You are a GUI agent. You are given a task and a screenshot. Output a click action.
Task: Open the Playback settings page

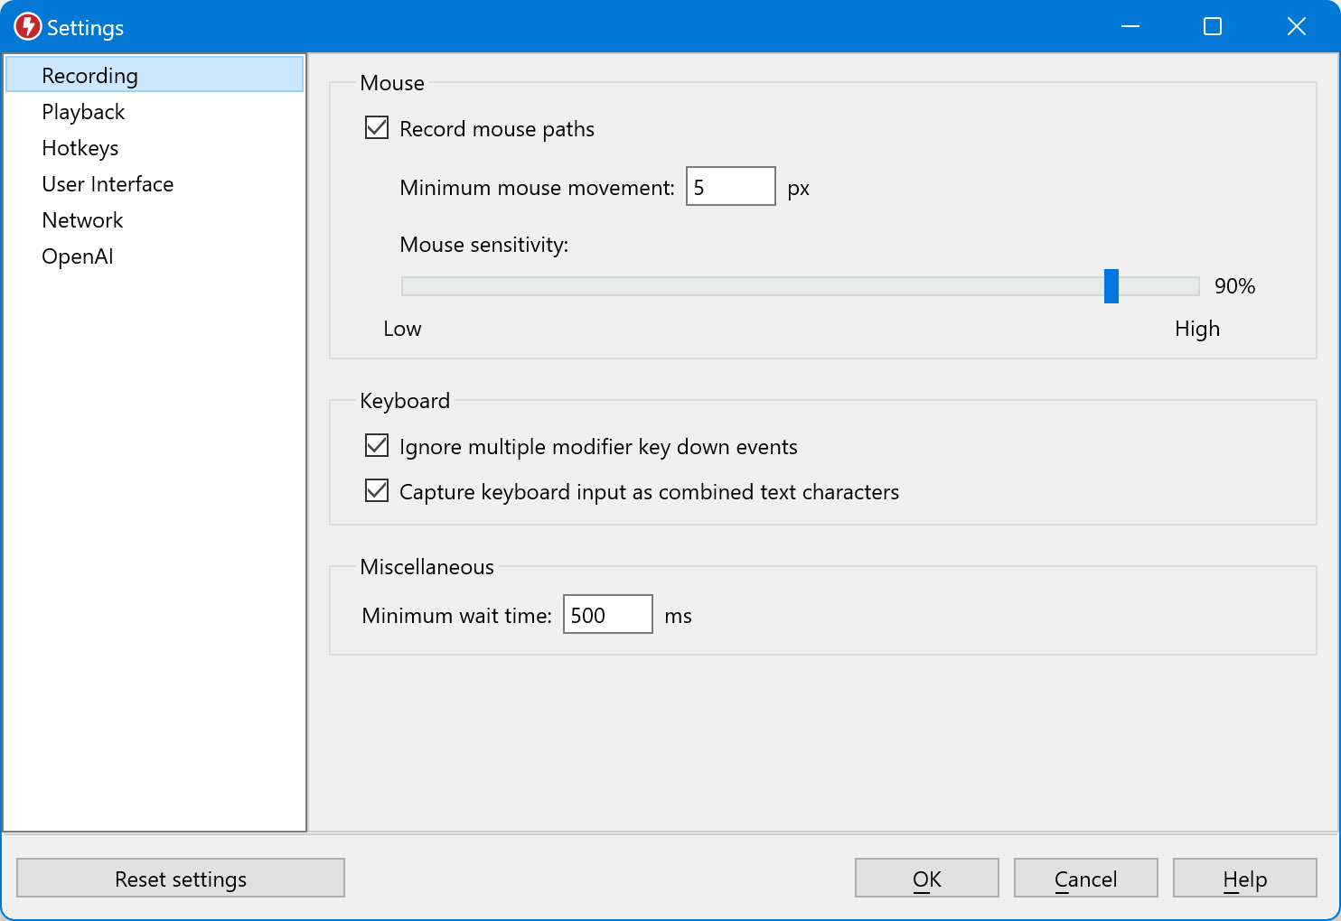click(83, 112)
